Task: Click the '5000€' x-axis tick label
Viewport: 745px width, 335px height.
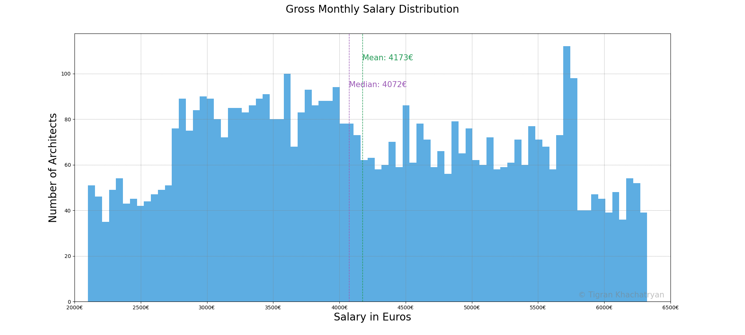Action: pyautogui.click(x=472, y=308)
